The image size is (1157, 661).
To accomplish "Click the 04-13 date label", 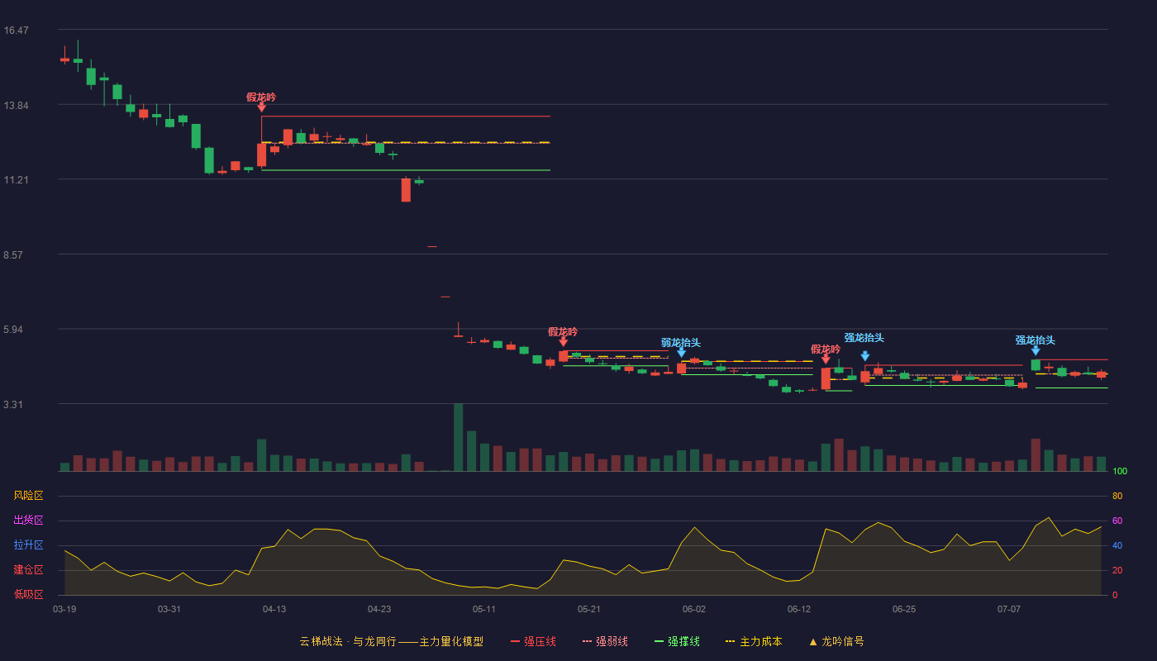I will tap(274, 610).
